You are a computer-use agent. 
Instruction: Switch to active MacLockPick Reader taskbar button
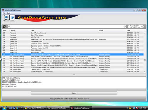(81, 108)
